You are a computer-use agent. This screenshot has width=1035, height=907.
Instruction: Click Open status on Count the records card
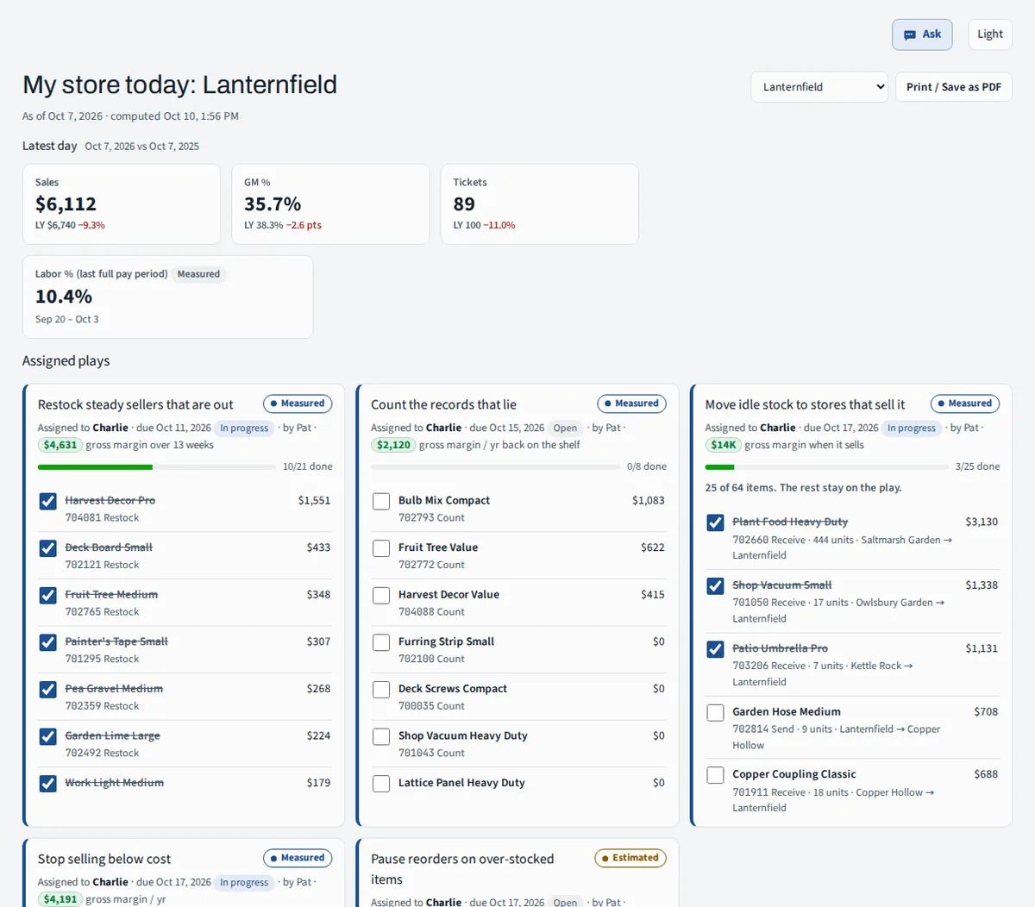[x=565, y=428]
